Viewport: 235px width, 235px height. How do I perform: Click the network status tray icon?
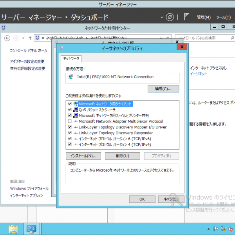pos(223,229)
